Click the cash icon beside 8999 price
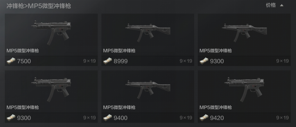296x127 pixels. (108, 61)
